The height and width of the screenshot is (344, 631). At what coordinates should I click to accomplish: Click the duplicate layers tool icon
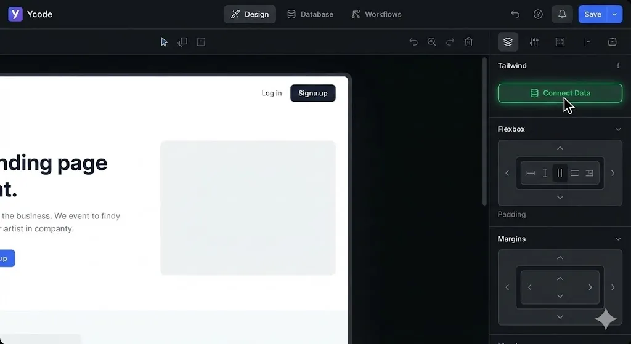point(182,42)
